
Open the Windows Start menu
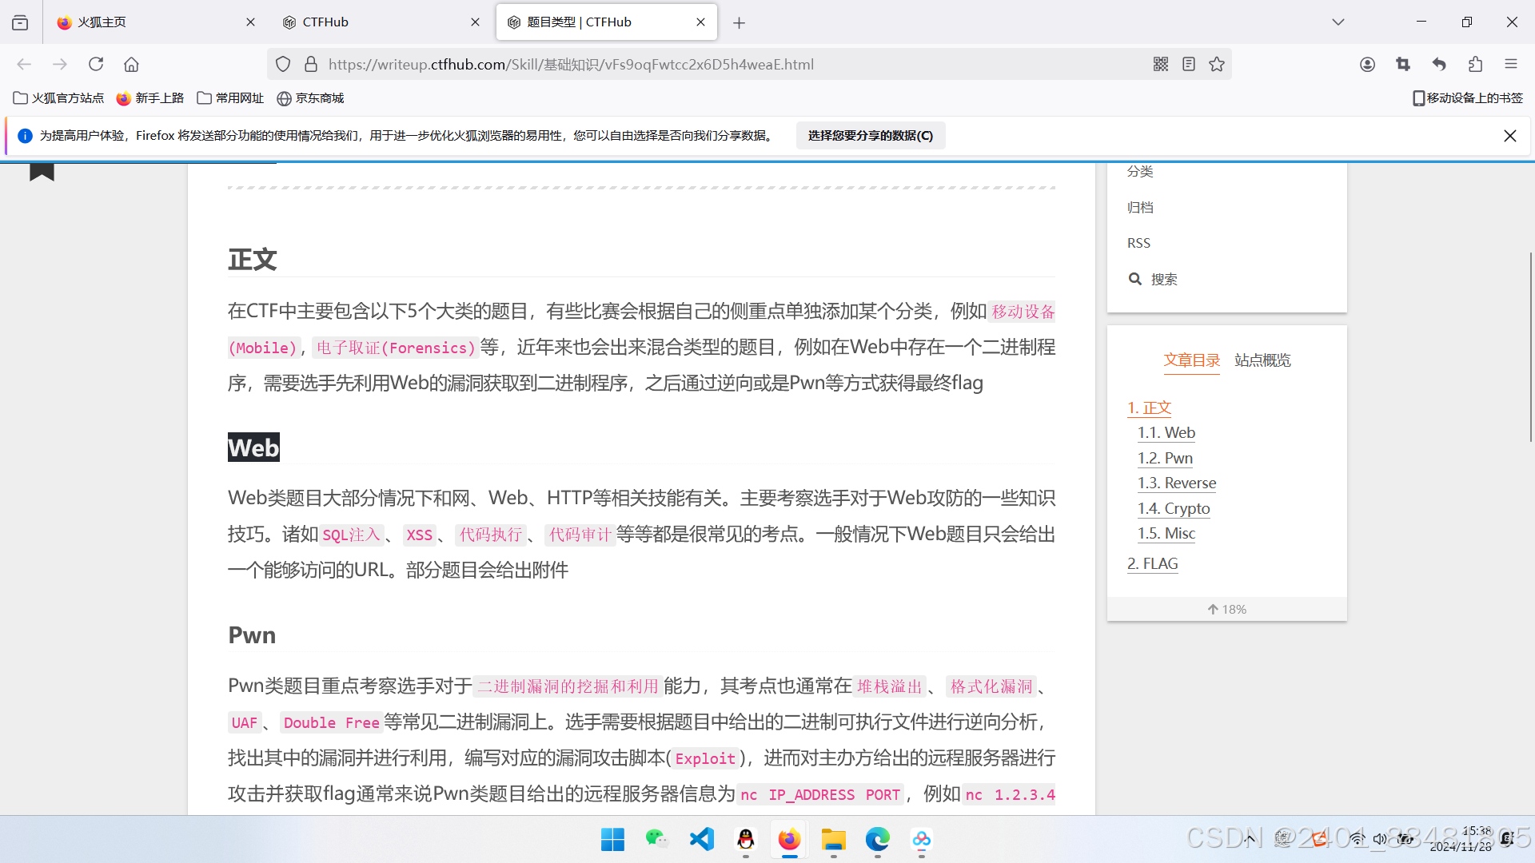612,839
